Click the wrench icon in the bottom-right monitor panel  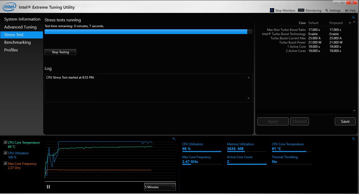coord(354,139)
